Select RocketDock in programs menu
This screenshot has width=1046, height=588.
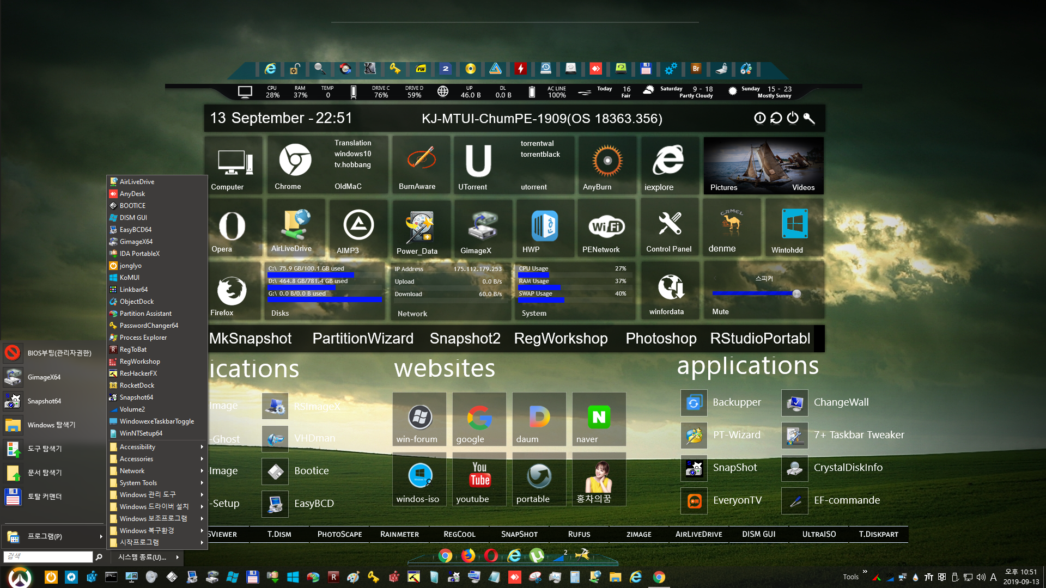157,385
